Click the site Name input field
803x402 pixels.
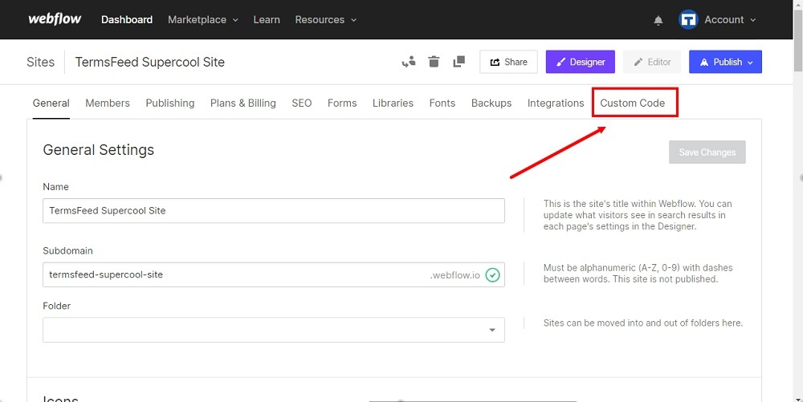(x=274, y=211)
